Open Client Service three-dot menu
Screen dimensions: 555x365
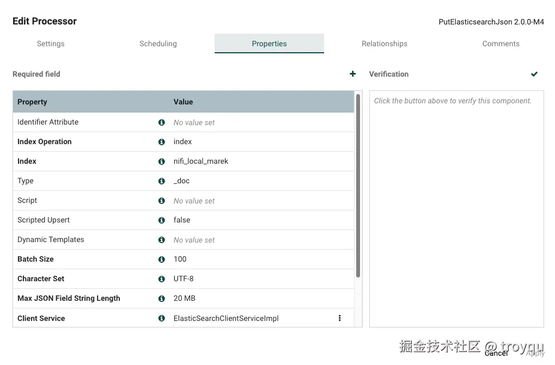point(340,318)
